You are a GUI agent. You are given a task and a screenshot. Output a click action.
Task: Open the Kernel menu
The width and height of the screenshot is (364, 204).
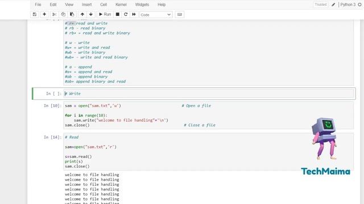coord(121,5)
